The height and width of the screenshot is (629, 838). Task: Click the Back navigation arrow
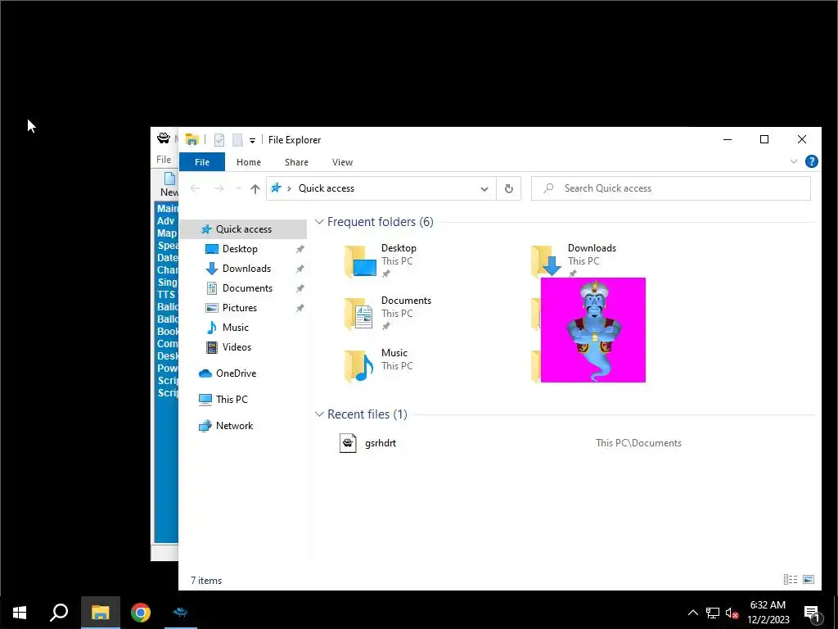point(195,188)
